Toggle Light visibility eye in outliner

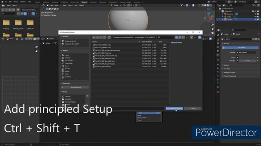[x=255, y=17]
